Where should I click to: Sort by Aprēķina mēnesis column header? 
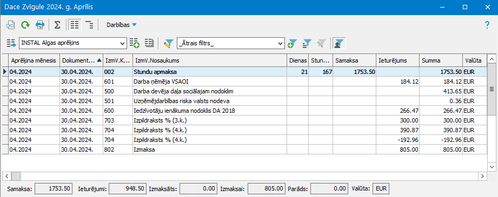tap(34, 60)
